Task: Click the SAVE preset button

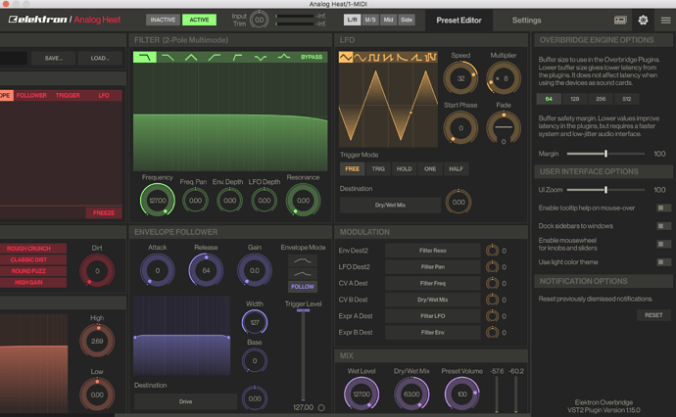Action: coord(54,58)
